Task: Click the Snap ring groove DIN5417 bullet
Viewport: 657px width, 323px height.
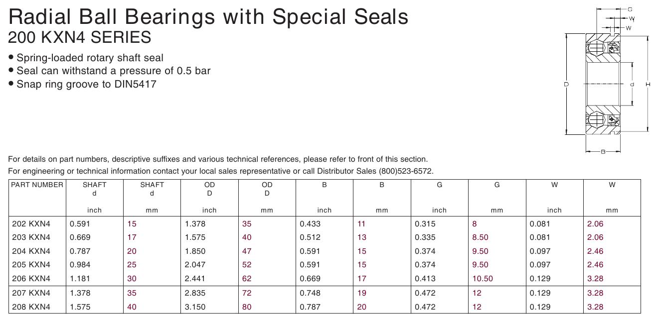Action: tap(83, 84)
